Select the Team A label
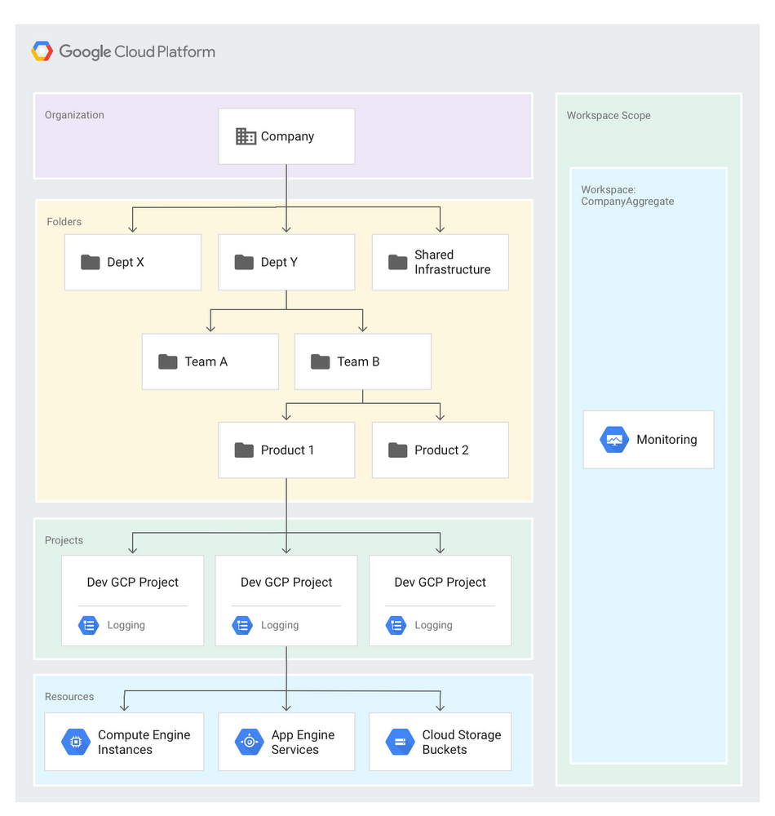This screenshot has width=775, height=816. (206, 361)
